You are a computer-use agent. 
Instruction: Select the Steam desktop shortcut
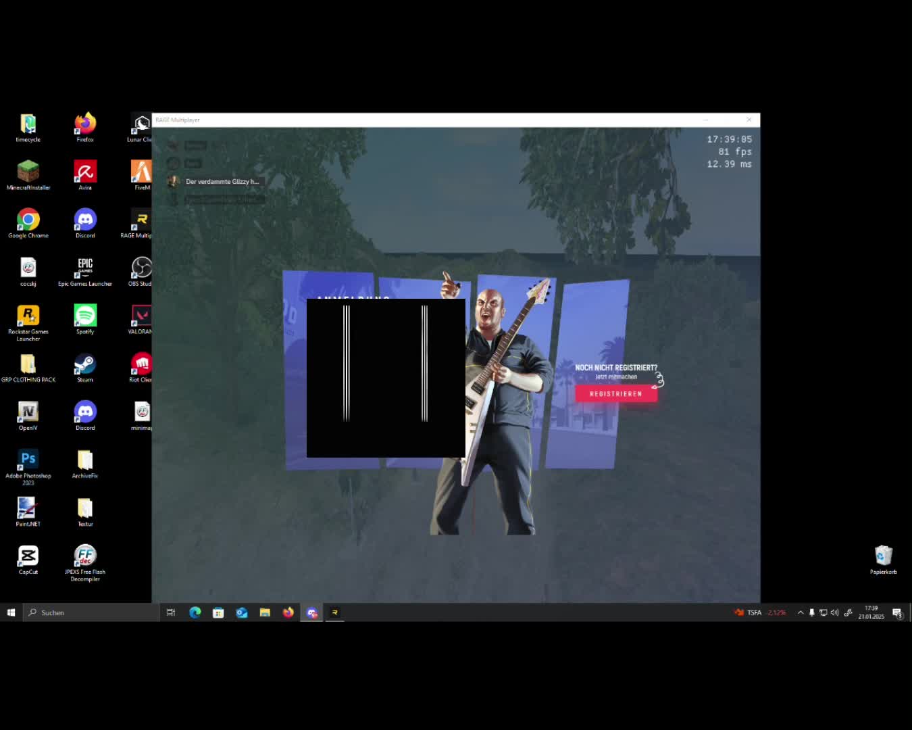85,368
